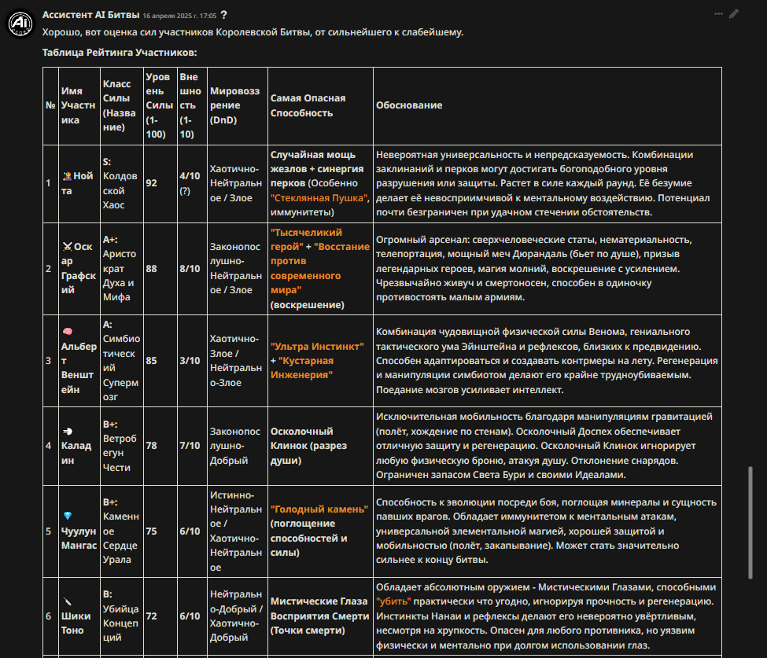Click alignment cell Нейтрально-Добрый / Хаотично-Добрый
Viewport: 767px width, 658px height.
pos(236,616)
